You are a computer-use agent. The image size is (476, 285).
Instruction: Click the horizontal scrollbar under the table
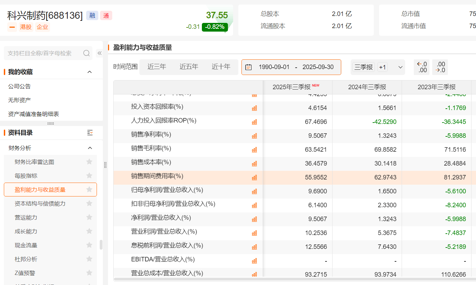292,279
